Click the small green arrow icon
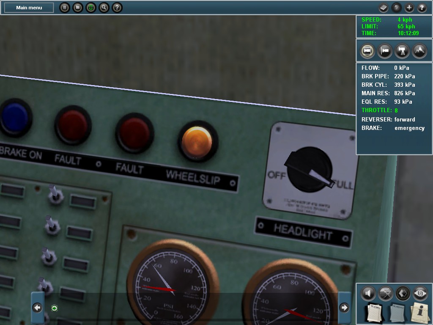Screen dimensions: 433x325 (55, 308)
